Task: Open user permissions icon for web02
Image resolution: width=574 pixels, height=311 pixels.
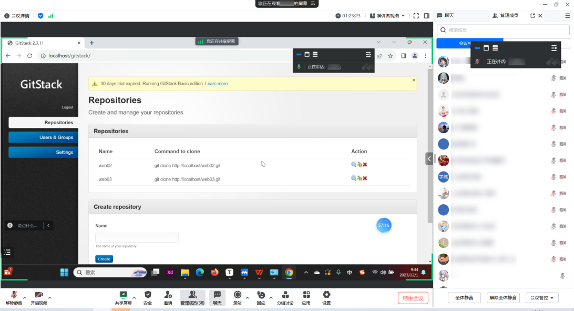Action: pyautogui.click(x=359, y=165)
